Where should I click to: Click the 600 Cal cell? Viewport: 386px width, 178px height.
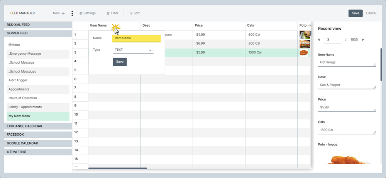tap(271, 35)
